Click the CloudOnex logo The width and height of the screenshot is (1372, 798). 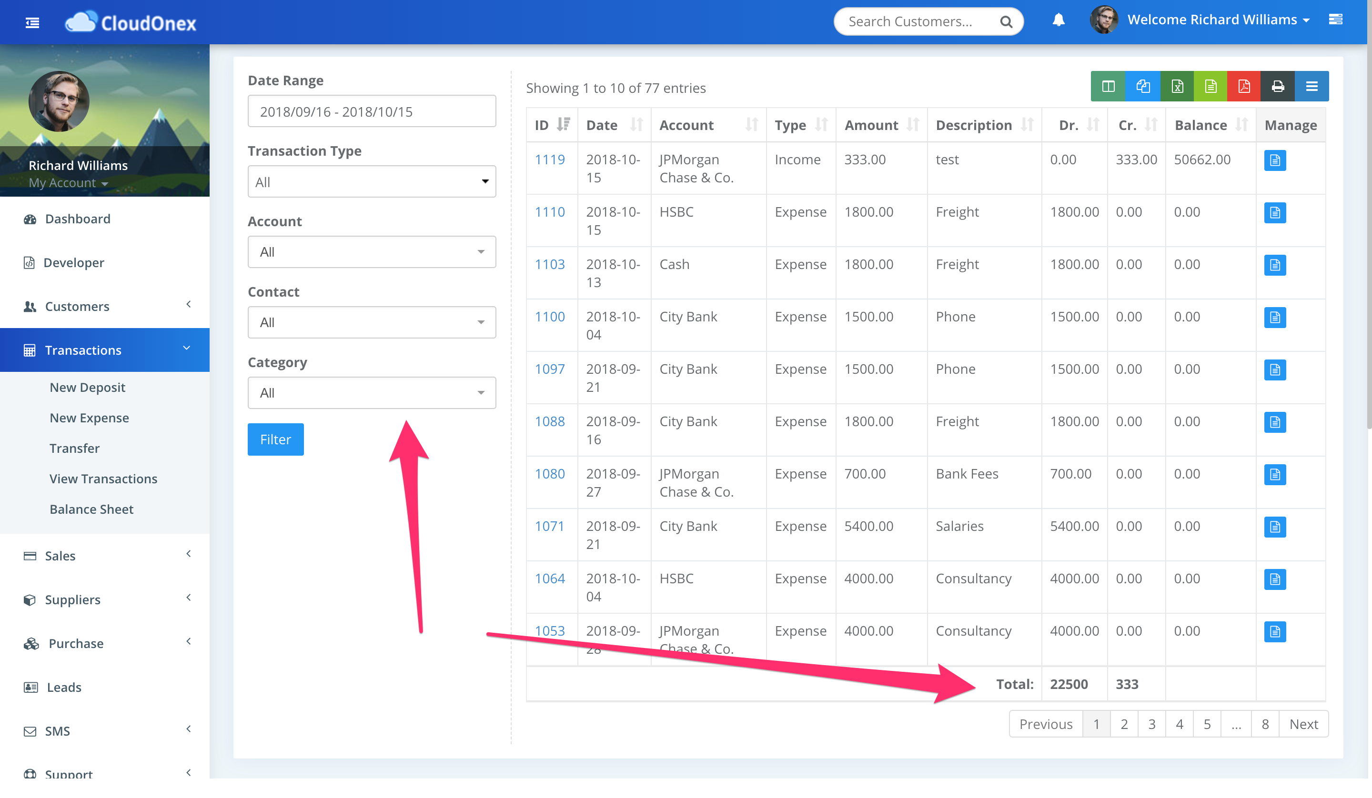pyautogui.click(x=131, y=22)
